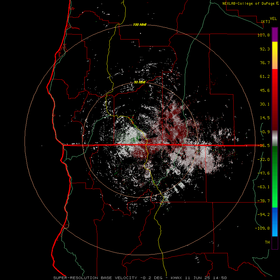The image size is (280, 280).
Task: Click the 76.7 velocity scale value
Action: pyautogui.click(x=265, y=63)
